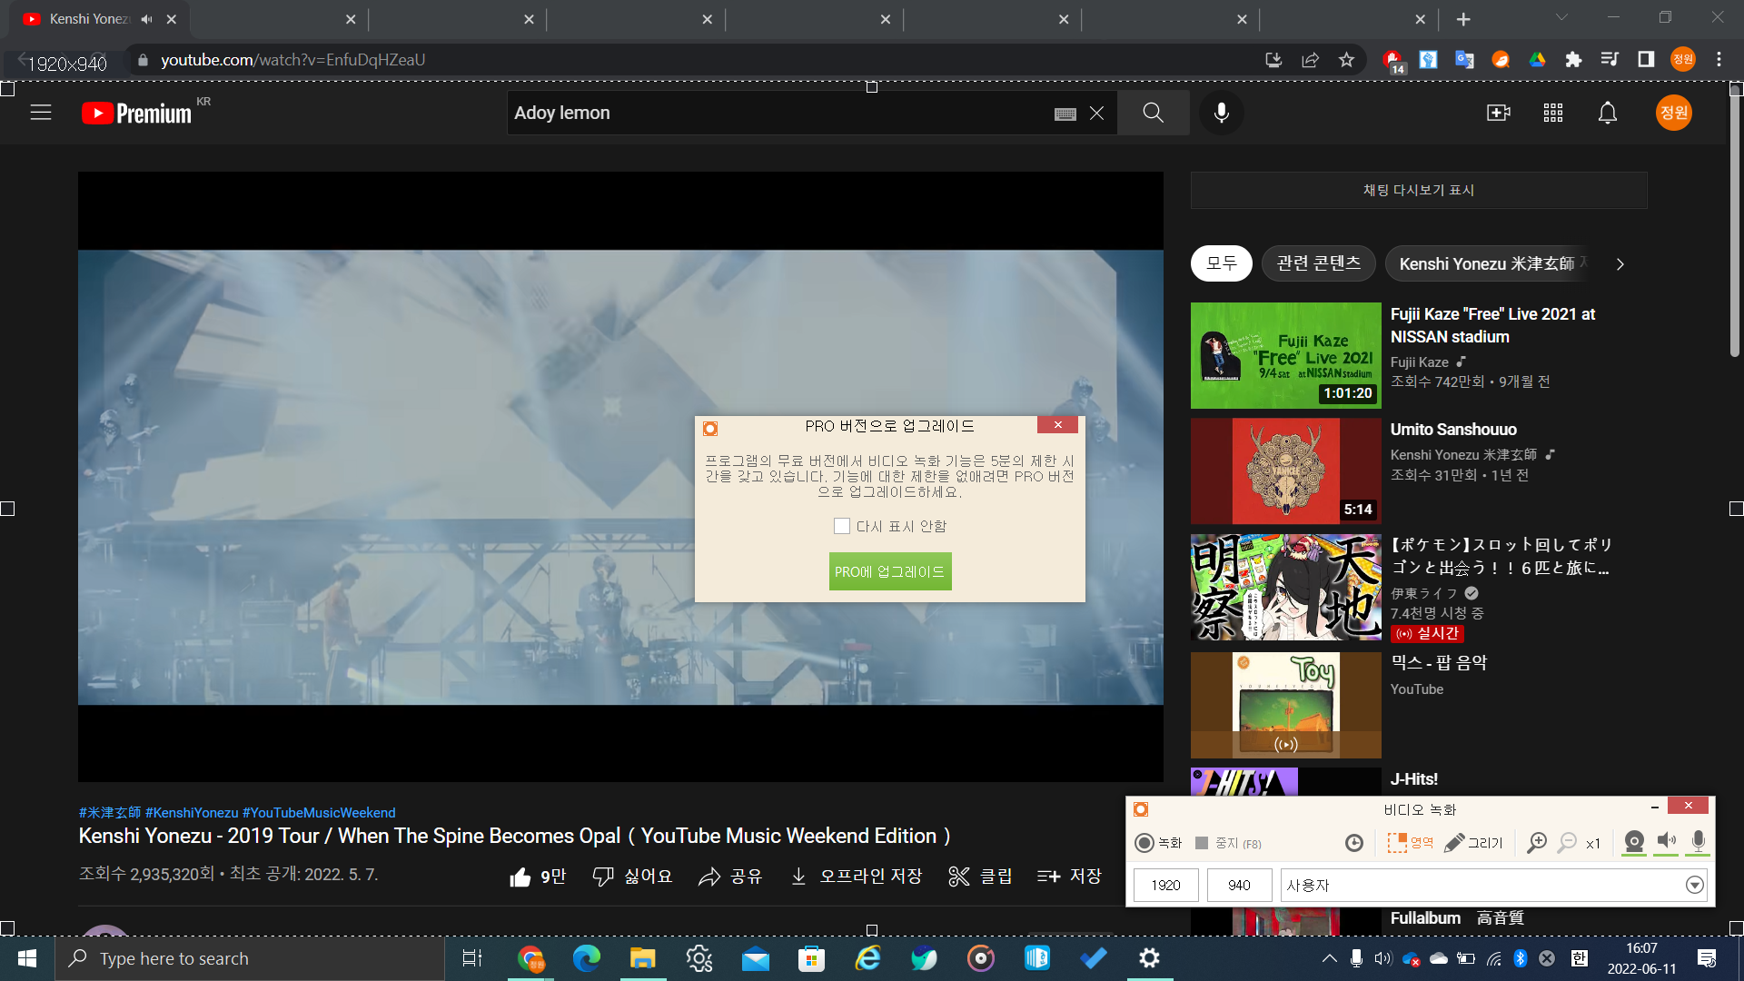
Task: Click the YouTube create video icon
Action: pyautogui.click(x=1498, y=113)
